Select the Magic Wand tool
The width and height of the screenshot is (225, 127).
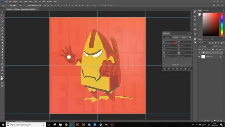click(x=2, y=22)
